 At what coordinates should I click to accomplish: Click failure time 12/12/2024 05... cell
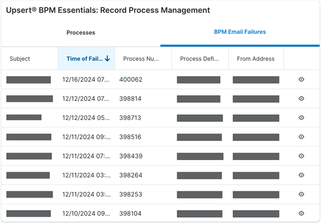click(86, 118)
